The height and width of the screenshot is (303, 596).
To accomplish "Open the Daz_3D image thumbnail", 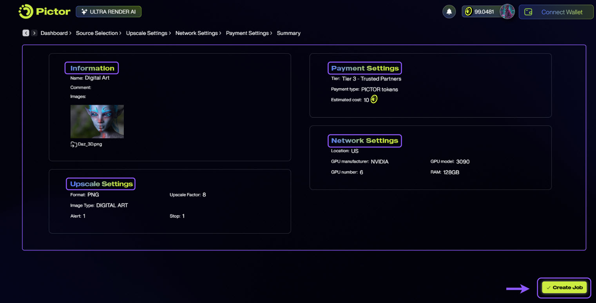I will point(97,122).
